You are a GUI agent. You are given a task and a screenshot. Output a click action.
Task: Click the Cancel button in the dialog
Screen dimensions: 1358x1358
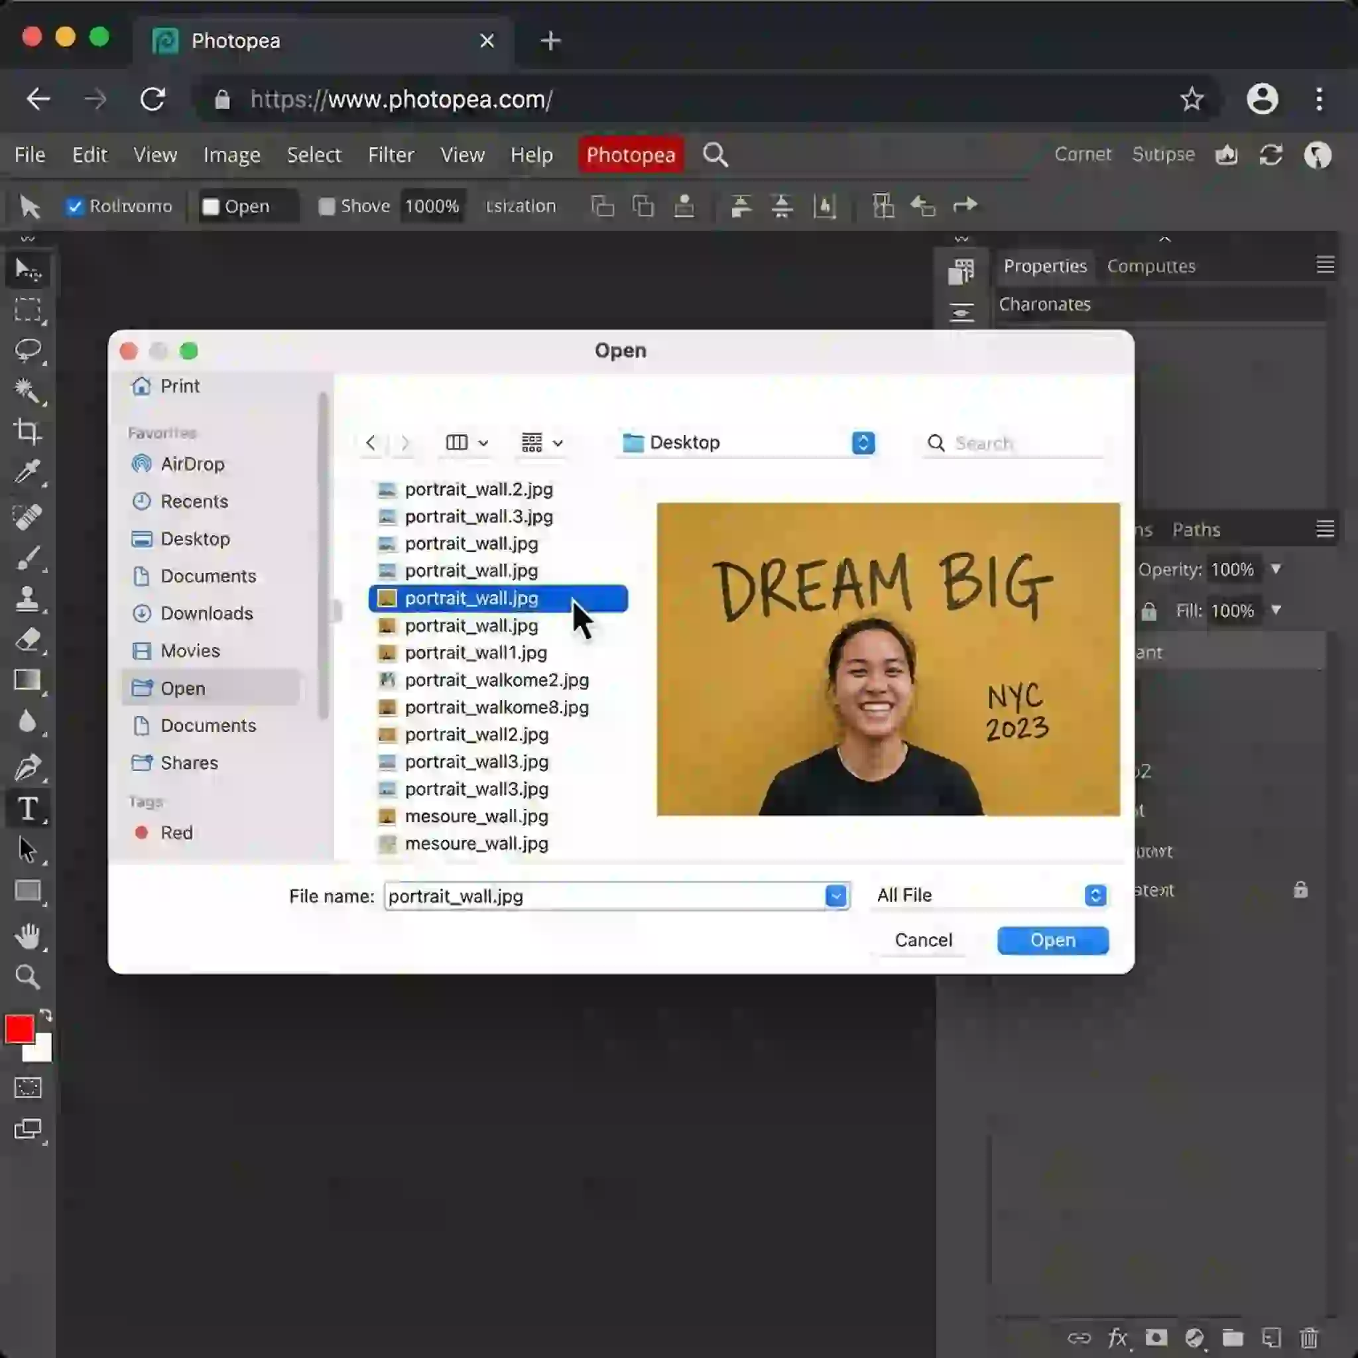click(x=923, y=940)
